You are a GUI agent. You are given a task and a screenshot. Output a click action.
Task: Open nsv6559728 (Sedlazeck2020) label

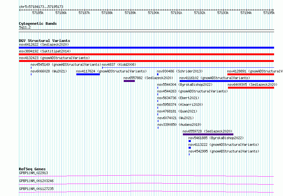[x=207, y=131]
